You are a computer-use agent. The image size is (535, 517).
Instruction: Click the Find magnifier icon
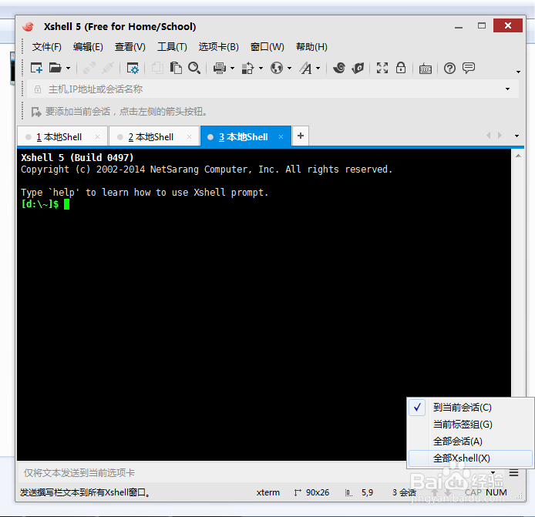tap(194, 68)
